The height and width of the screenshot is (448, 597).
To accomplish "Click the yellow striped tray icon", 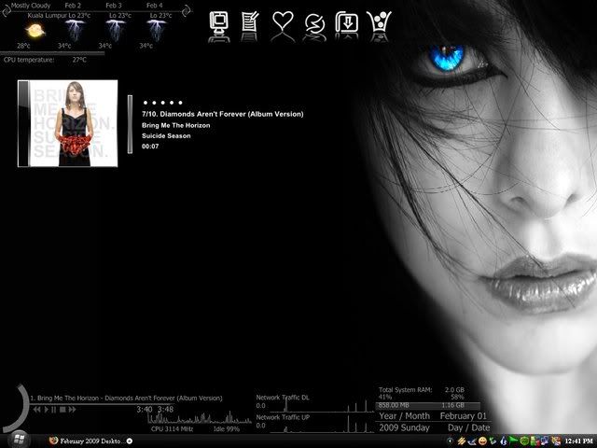I will [461, 441].
